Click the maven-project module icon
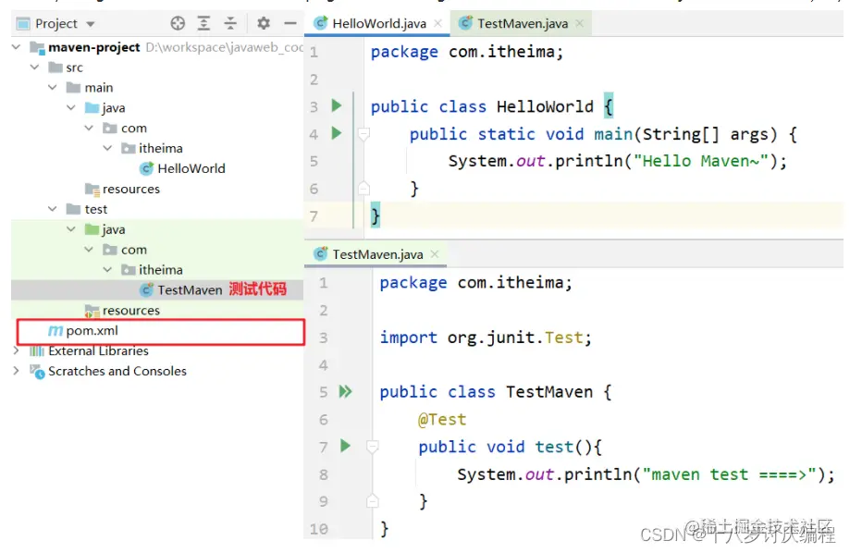The image size is (850, 553). click(37, 48)
